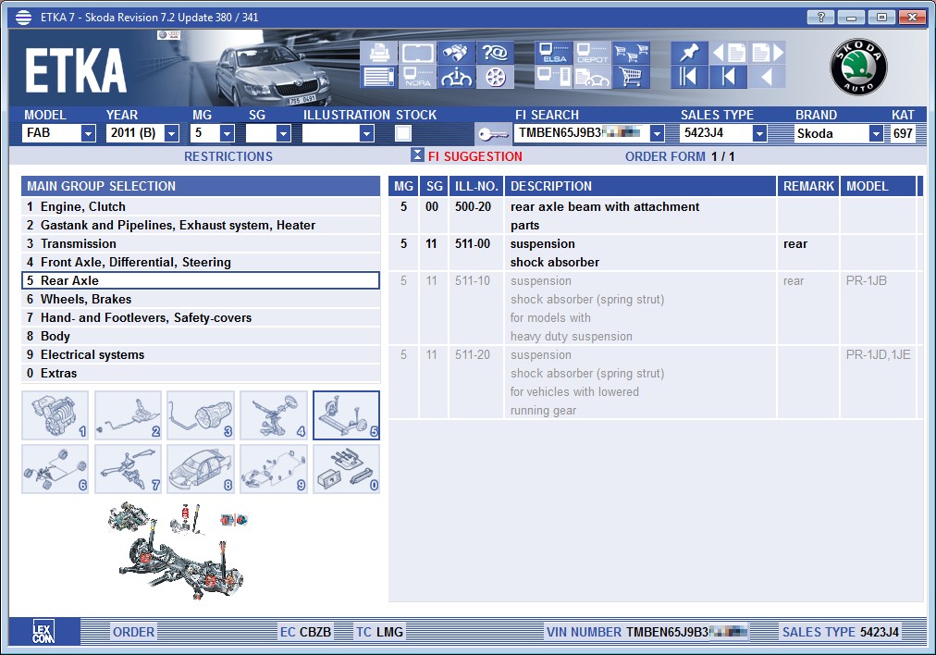Viewport: 936px width, 655px height.
Task: Click electrical thumbnail number 9
Action: tap(274, 469)
